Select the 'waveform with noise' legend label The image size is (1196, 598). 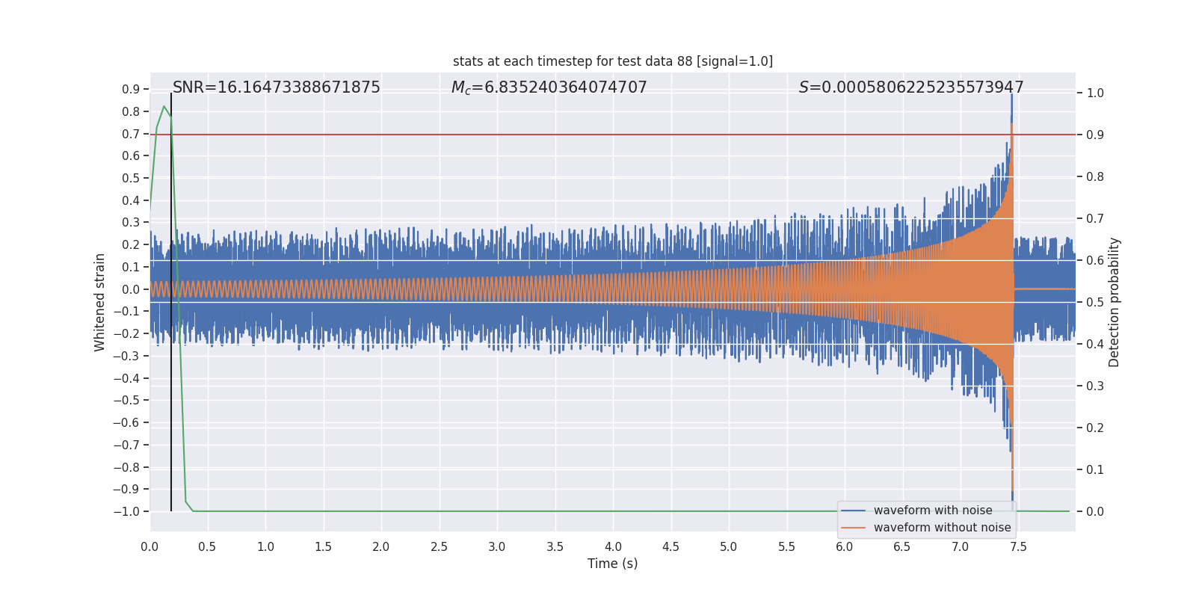coord(933,511)
